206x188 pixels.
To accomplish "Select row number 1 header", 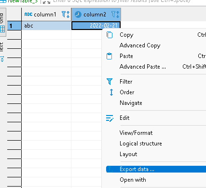I will 14,26.
